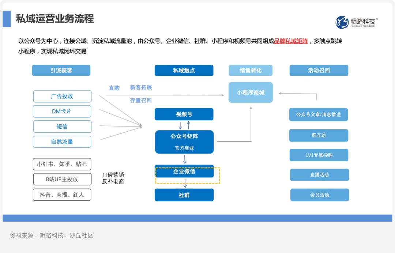Click the 自然流量 source box
Image resolution: width=395 pixels, height=253 pixels.
62,141
